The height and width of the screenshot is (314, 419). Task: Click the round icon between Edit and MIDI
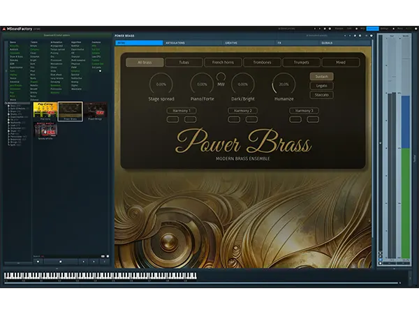[x=356, y=29]
